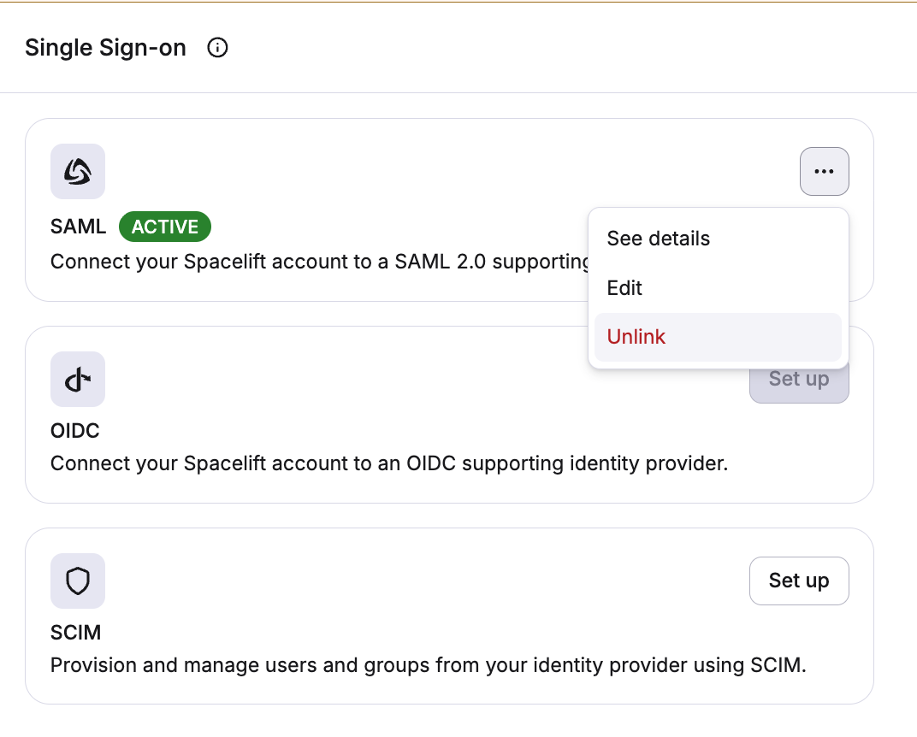Select See details from the SAML menu
Screen dimensions: 917x737
(658, 239)
